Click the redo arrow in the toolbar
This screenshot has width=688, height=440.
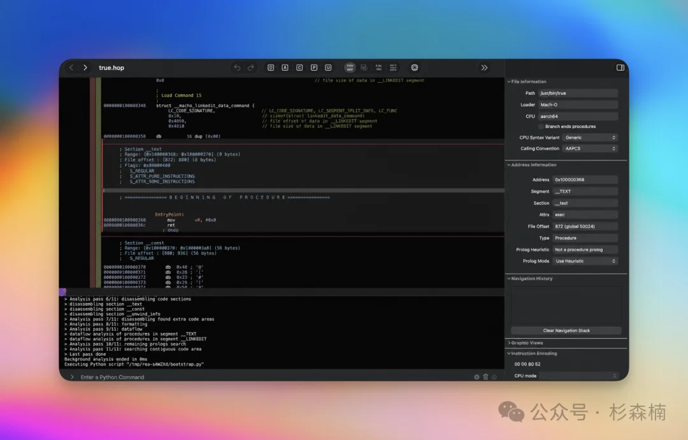[251, 67]
